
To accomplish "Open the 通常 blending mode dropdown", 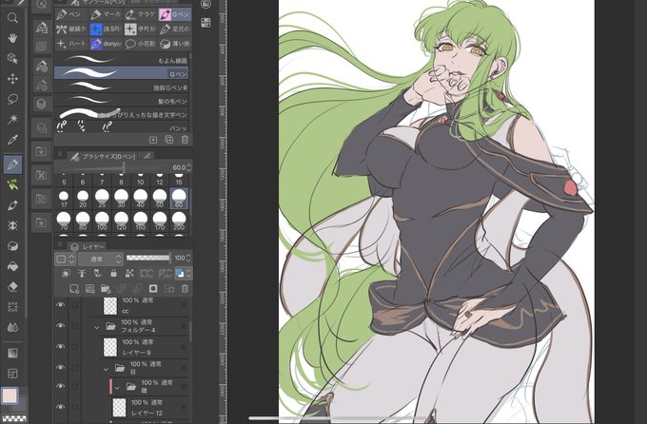I will [101, 259].
